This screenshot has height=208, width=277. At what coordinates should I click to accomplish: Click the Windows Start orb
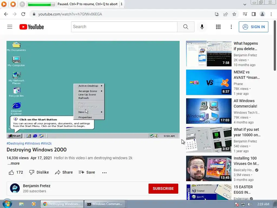[7, 204]
